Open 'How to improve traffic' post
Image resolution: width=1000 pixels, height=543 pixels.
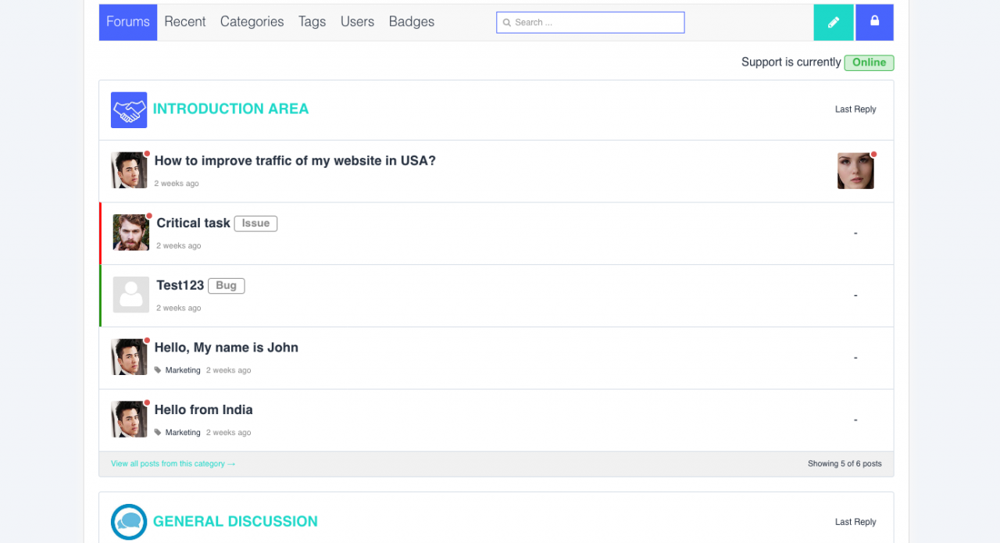tap(295, 161)
